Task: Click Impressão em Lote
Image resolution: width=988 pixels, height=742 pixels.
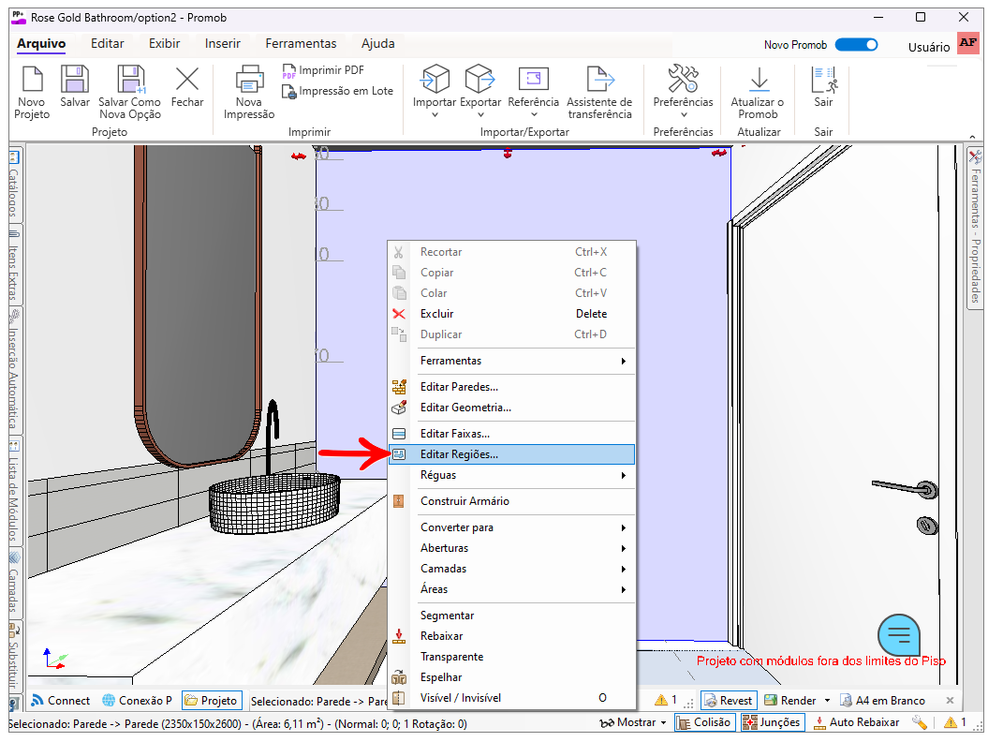Action: (338, 92)
